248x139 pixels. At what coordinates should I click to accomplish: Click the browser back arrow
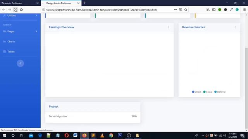click(x=3, y=10)
